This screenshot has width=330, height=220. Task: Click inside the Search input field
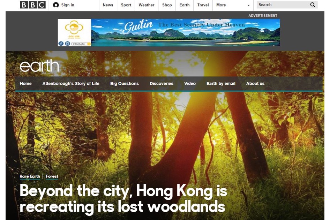click(x=283, y=5)
